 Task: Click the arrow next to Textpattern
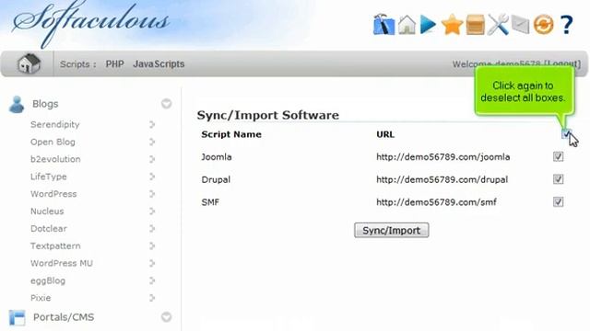click(x=152, y=245)
